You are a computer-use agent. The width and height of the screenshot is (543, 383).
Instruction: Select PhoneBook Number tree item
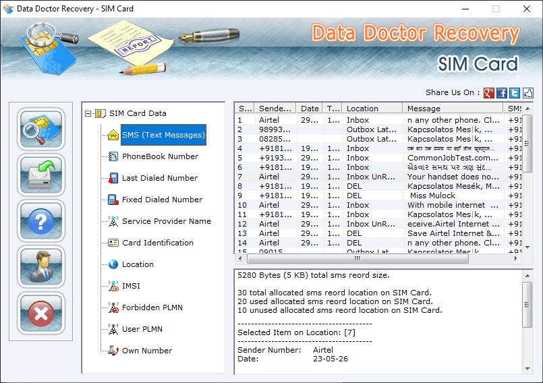pos(160,156)
